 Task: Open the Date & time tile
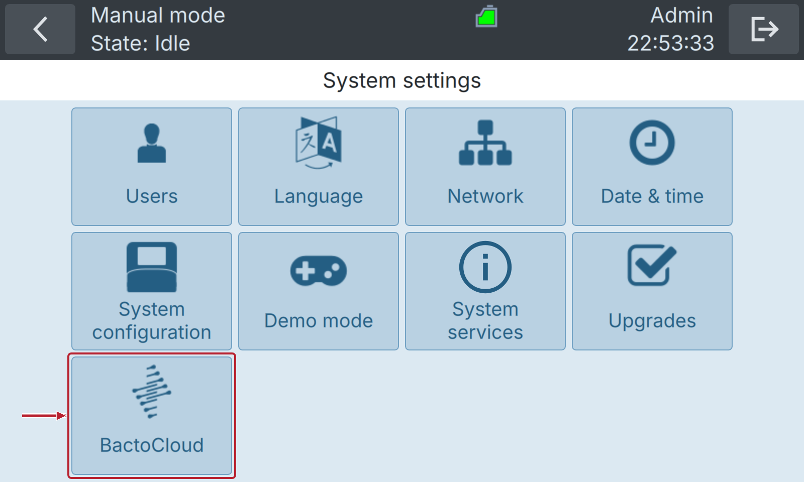tap(652, 167)
